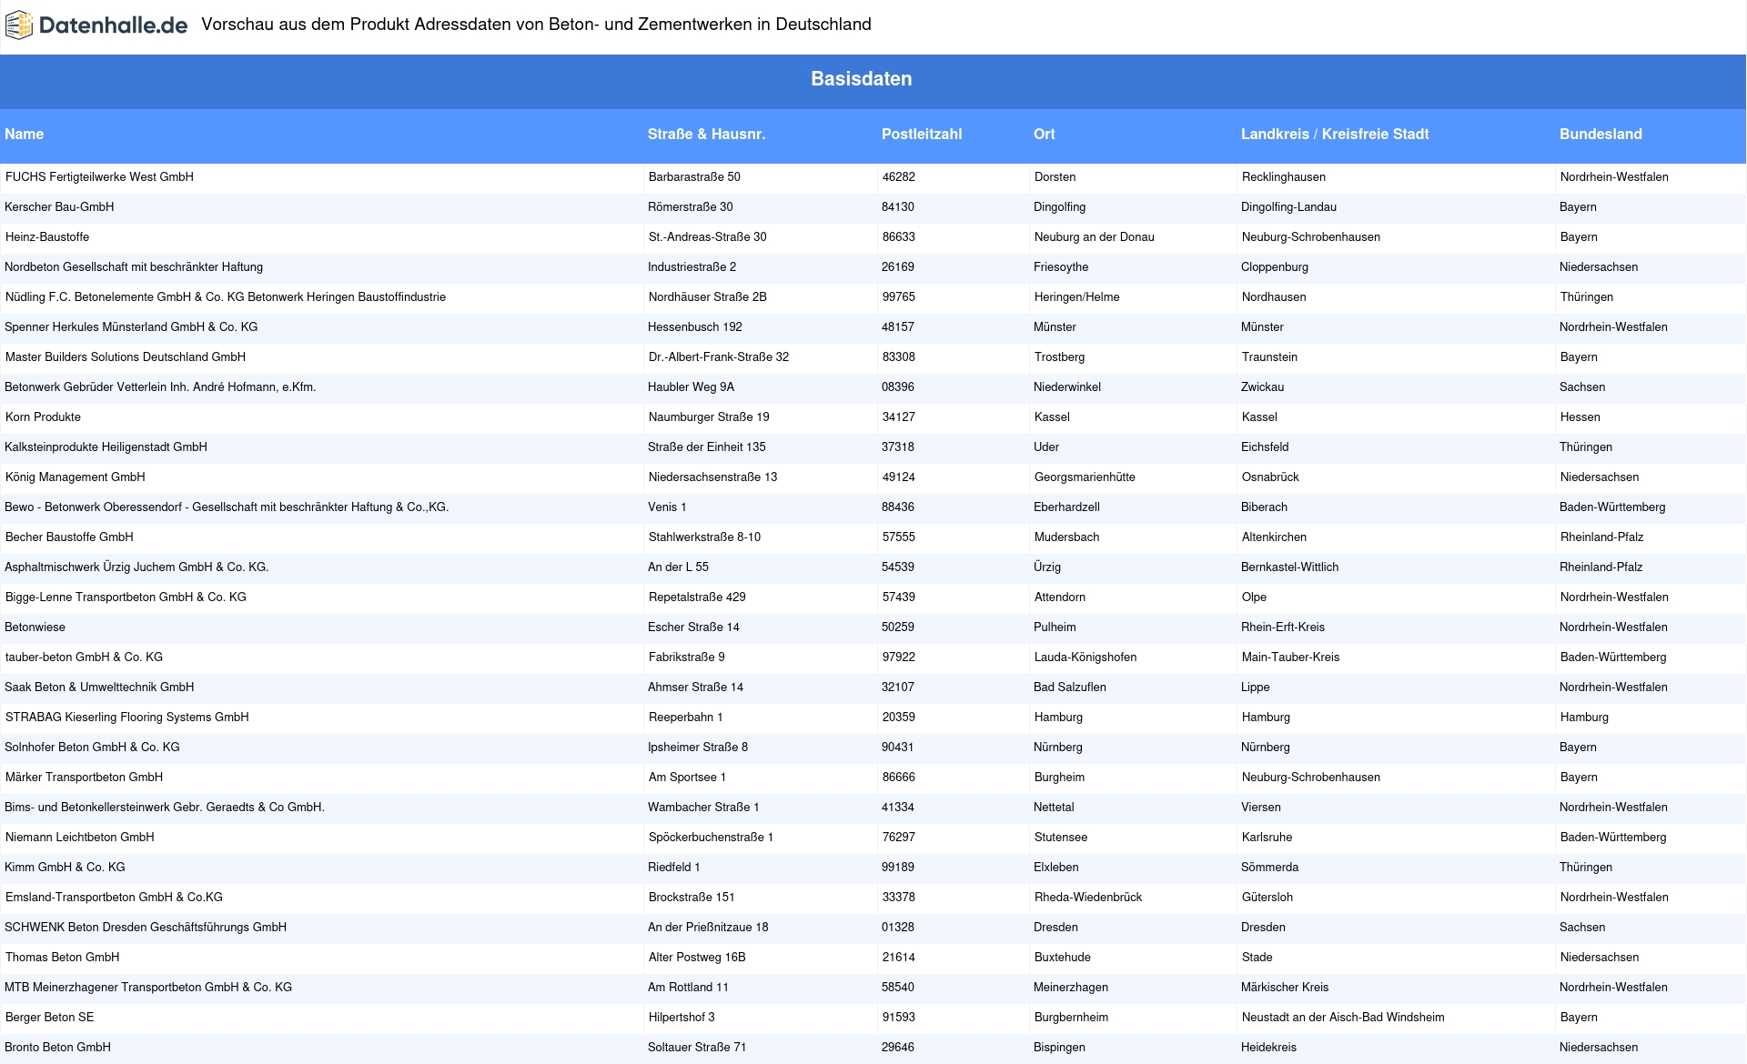The height and width of the screenshot is (1064, 1747).
Task: Click the town Lauda-Königshofen
Action: 1086,657
